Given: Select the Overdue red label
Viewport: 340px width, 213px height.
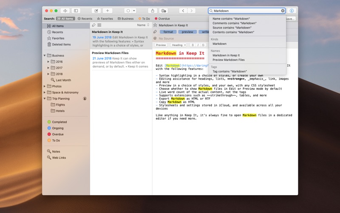Looking at the screenshot, I should coord(57,134).
